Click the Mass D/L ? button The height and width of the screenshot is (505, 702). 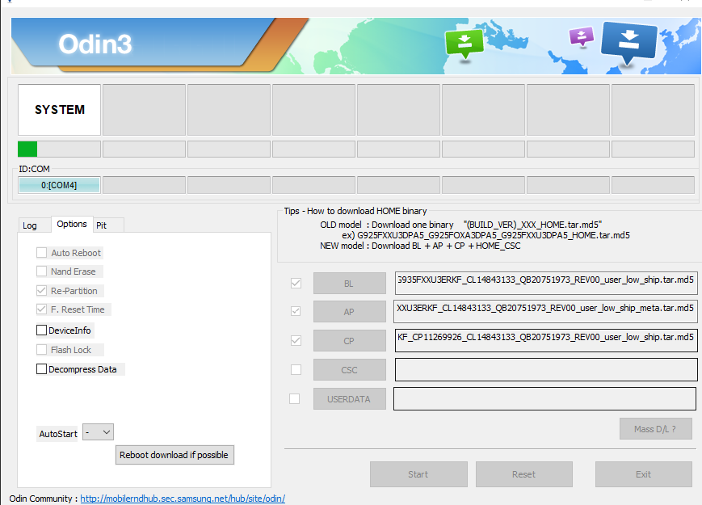[x=655, y=429]
